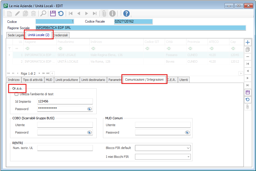Open the Limiti produttore tab
Viewport: 256px width, 171px height.
(x=67, y=80)
